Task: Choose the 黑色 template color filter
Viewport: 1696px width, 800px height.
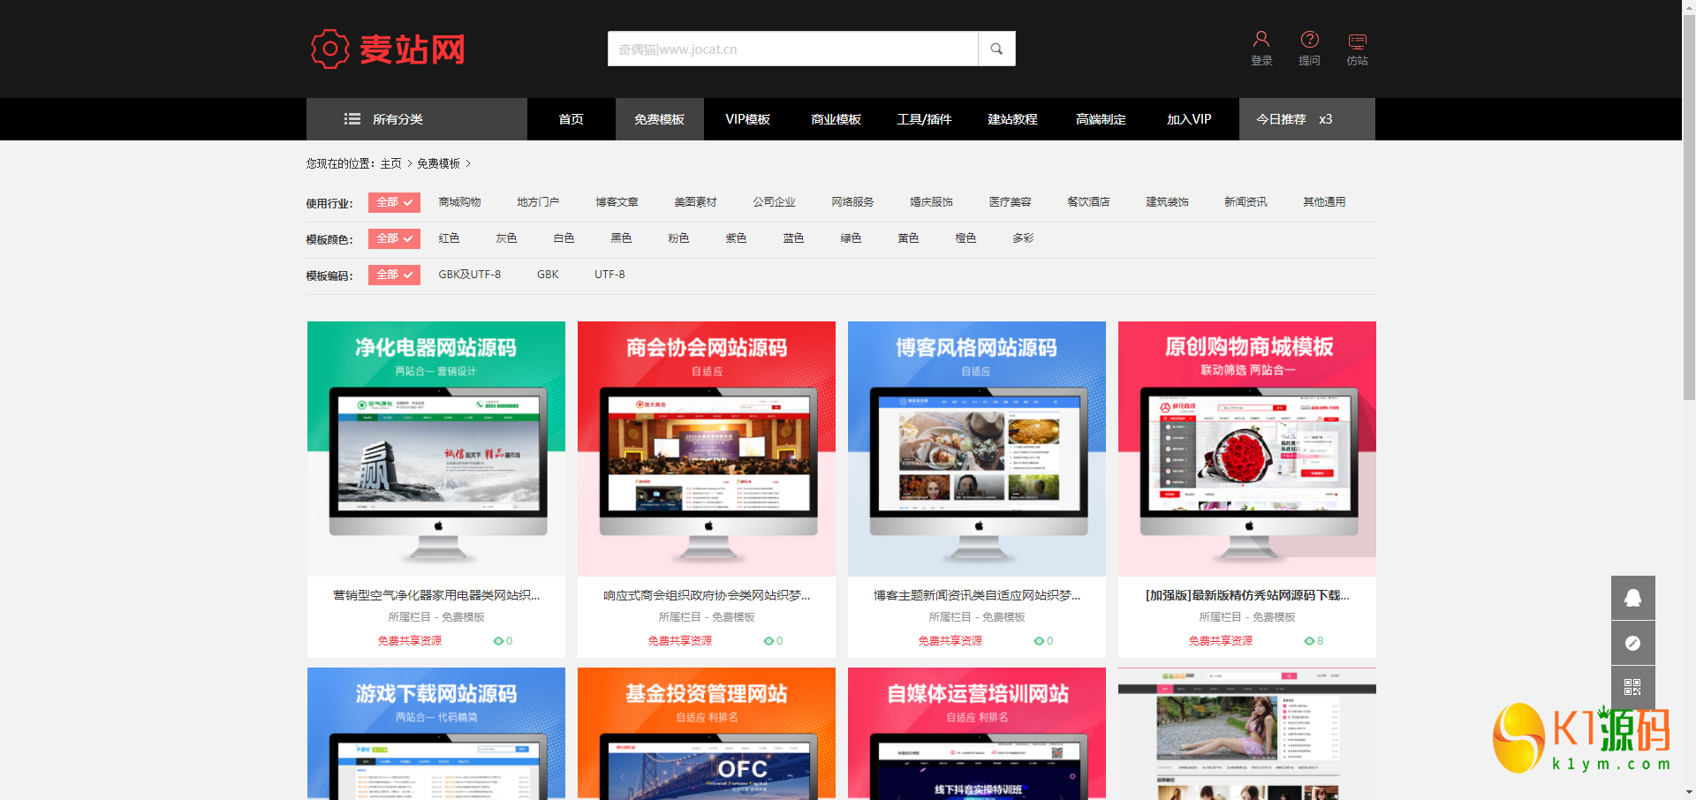Action: click(622, 238)
